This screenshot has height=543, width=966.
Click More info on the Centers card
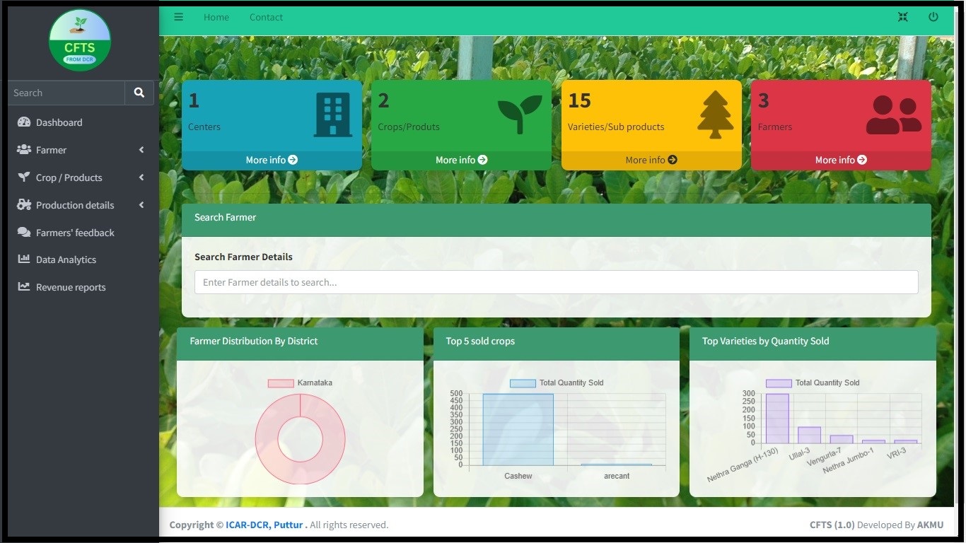[x=271, y=160]
